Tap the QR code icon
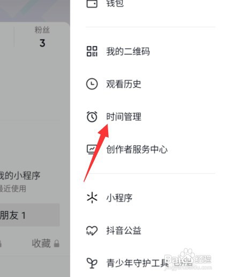Screen dimensions: 227x277 coord(92,51)
